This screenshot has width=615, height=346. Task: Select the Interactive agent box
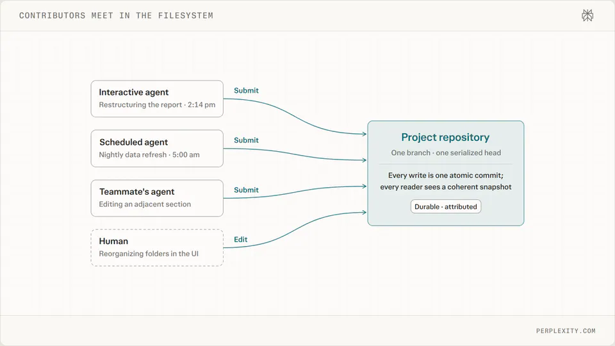tap(157, 99)
